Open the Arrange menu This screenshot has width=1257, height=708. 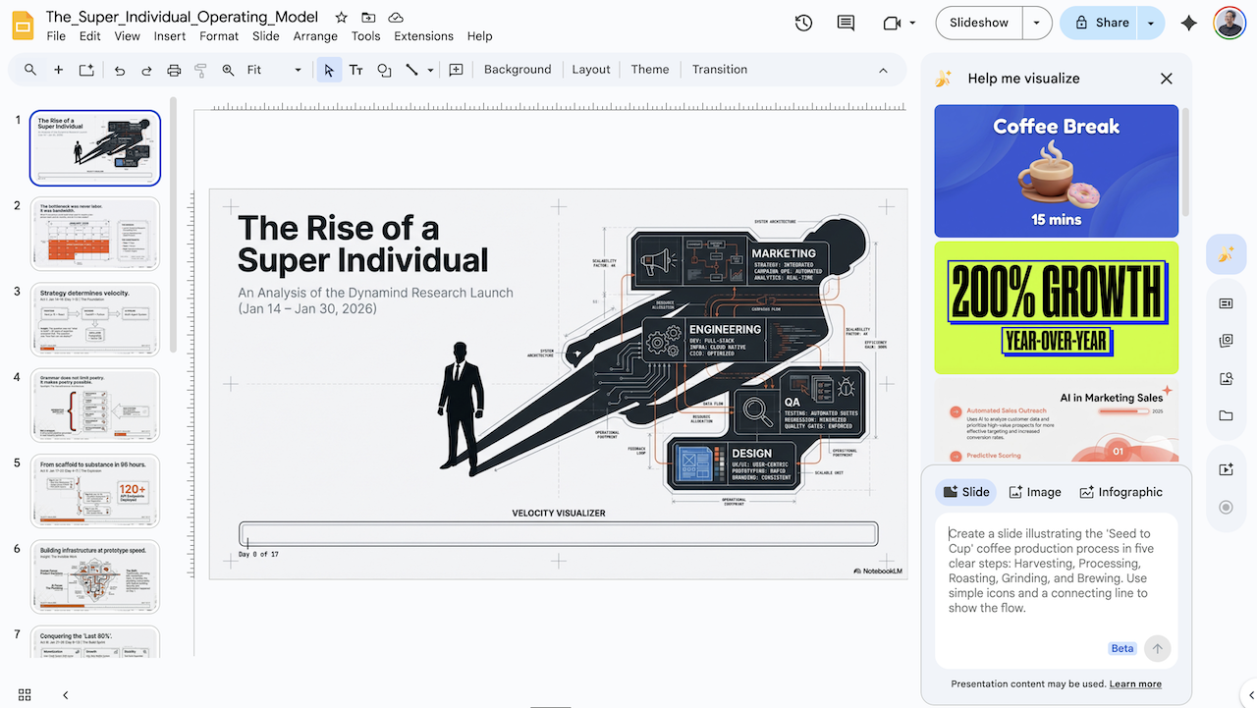[x=314, y=35]
